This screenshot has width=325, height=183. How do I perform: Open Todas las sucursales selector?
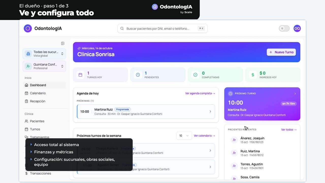tap(44, 54)
